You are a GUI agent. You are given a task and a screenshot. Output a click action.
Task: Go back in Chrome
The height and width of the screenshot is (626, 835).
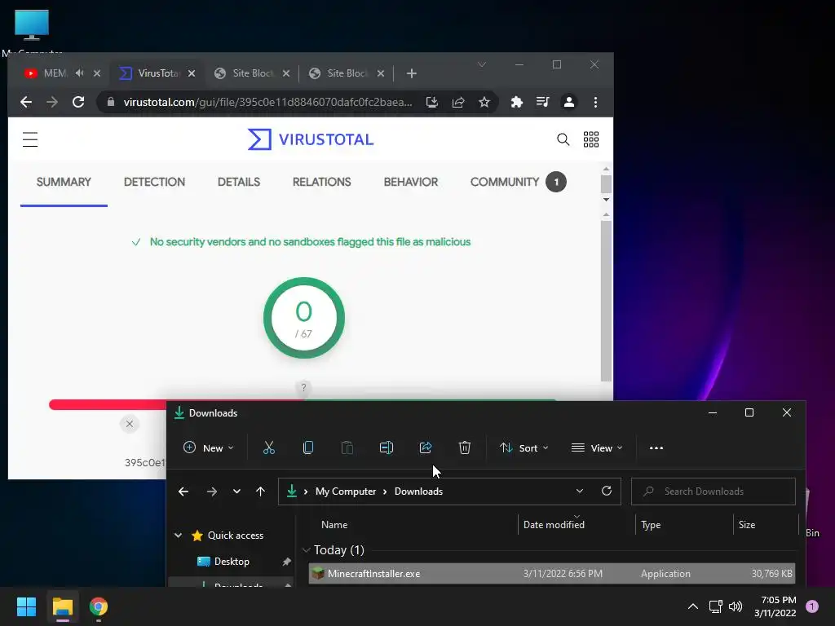point(25,102)
